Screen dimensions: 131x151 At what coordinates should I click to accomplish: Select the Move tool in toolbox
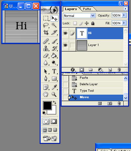[x=54, y=18]
